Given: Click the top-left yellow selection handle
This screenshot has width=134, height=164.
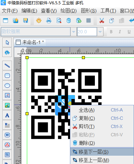Looking at the screenshot, I should click(x=27, y=58).
